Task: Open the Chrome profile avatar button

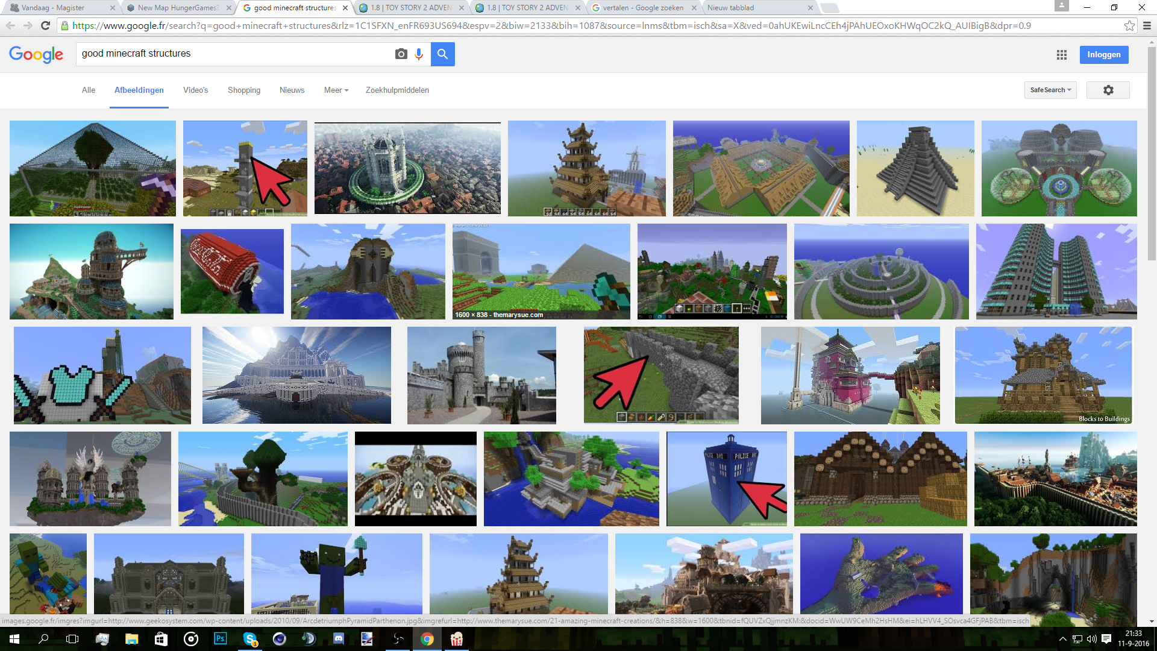Action: (x=1062, y=5)
